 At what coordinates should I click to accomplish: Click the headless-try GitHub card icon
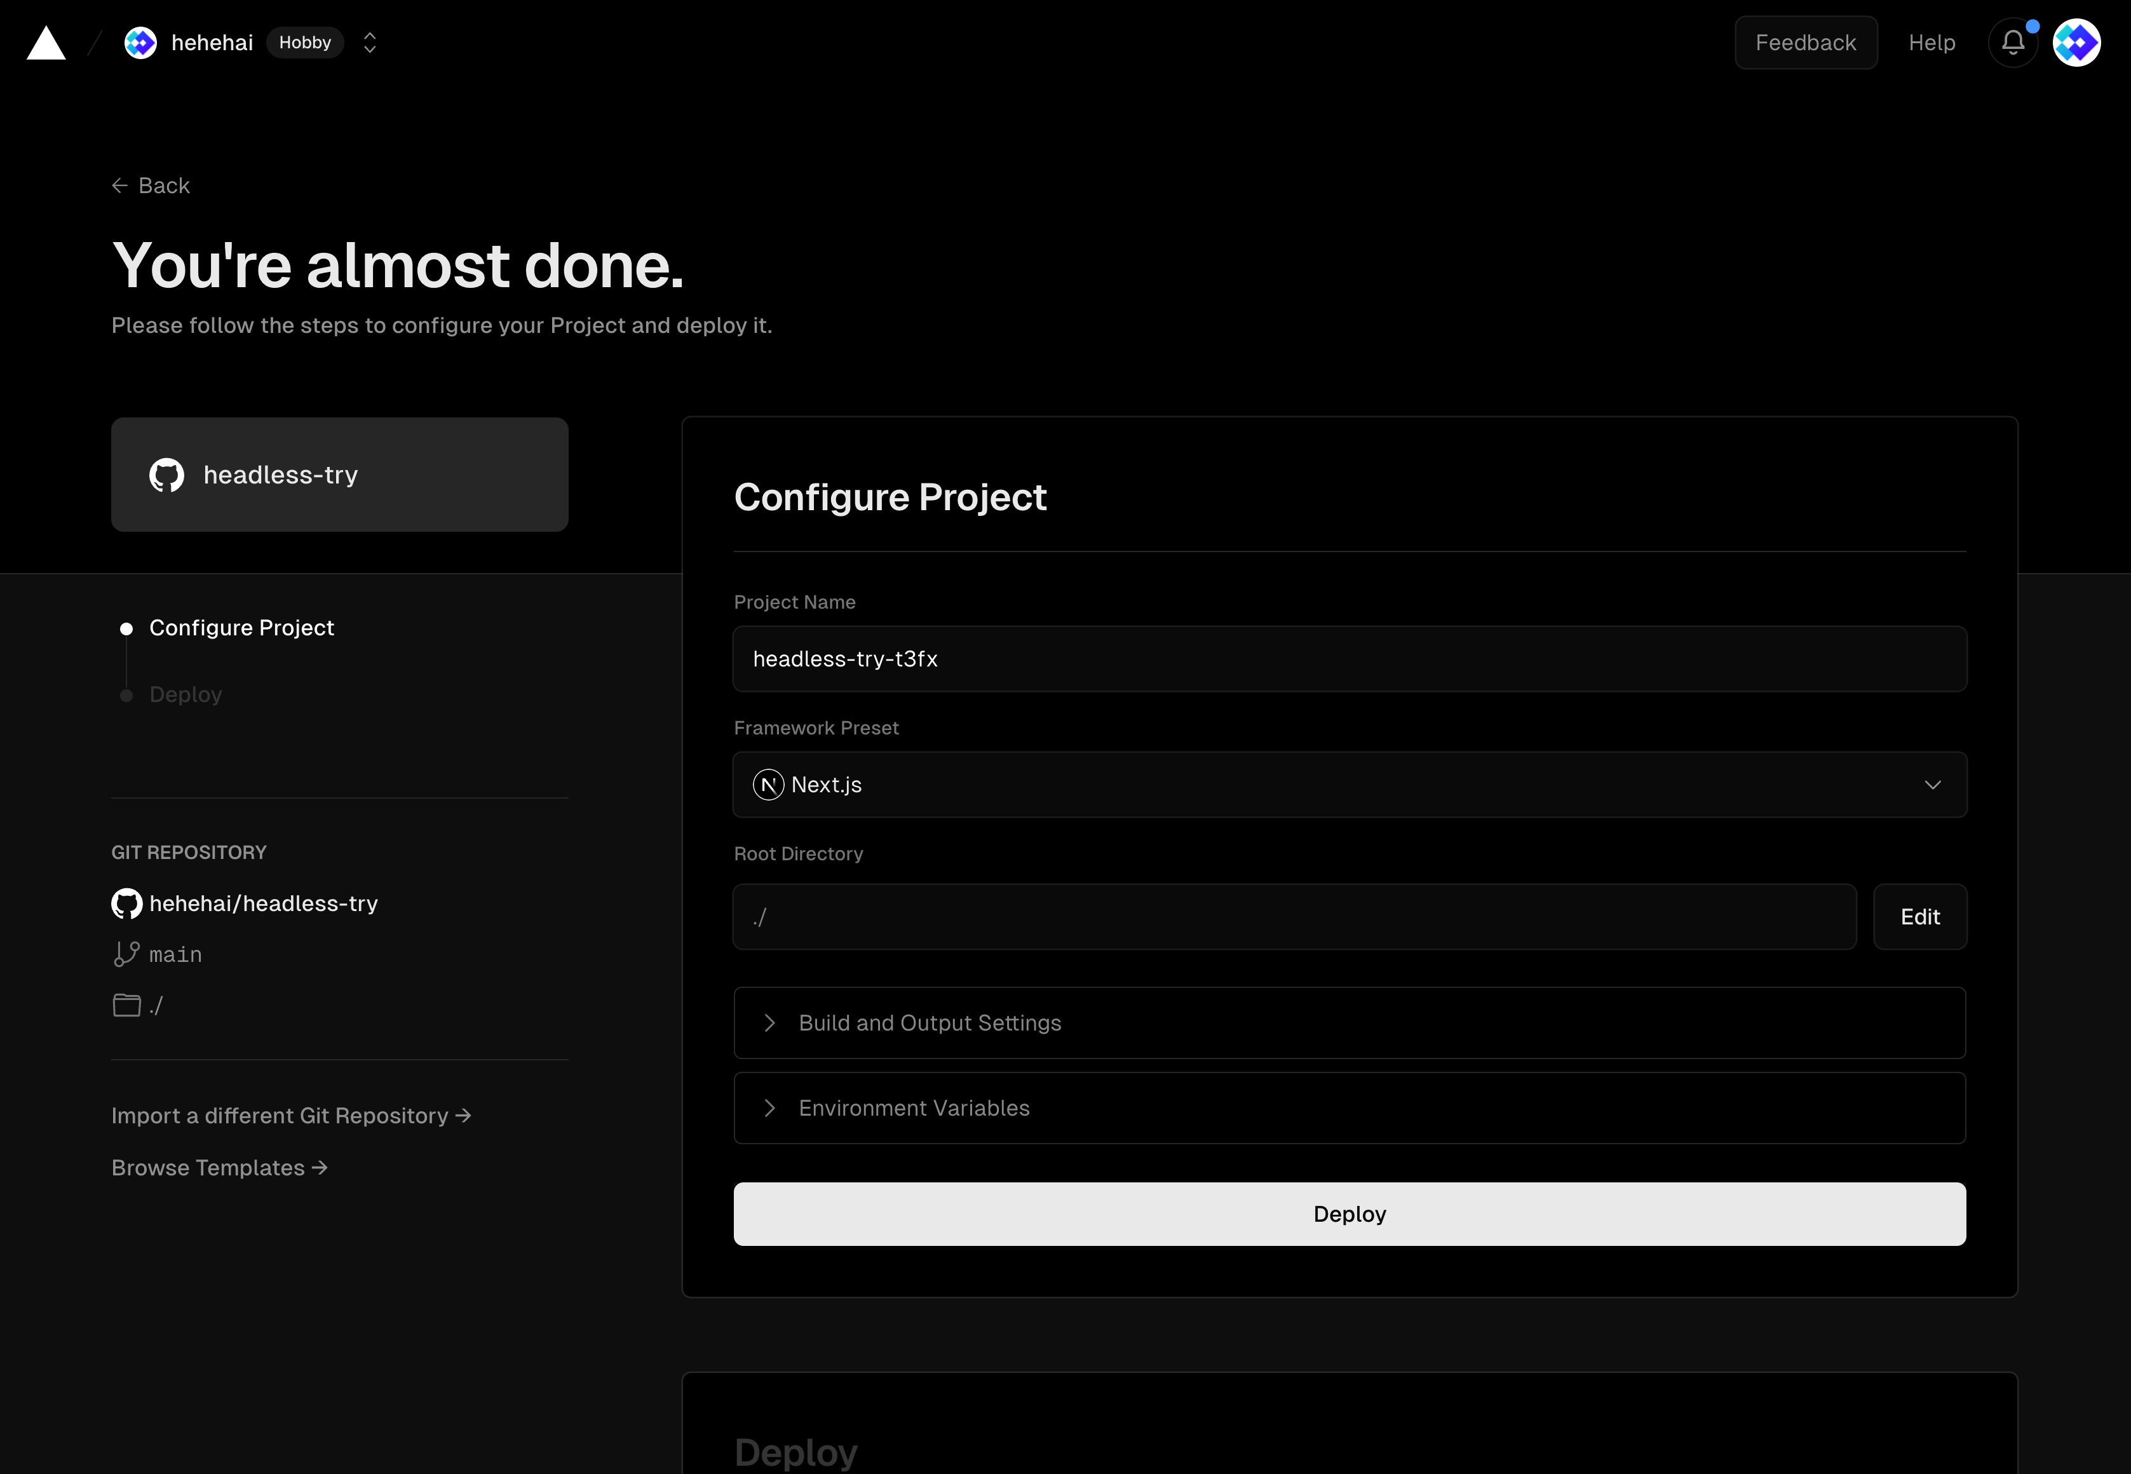[166, 475]
